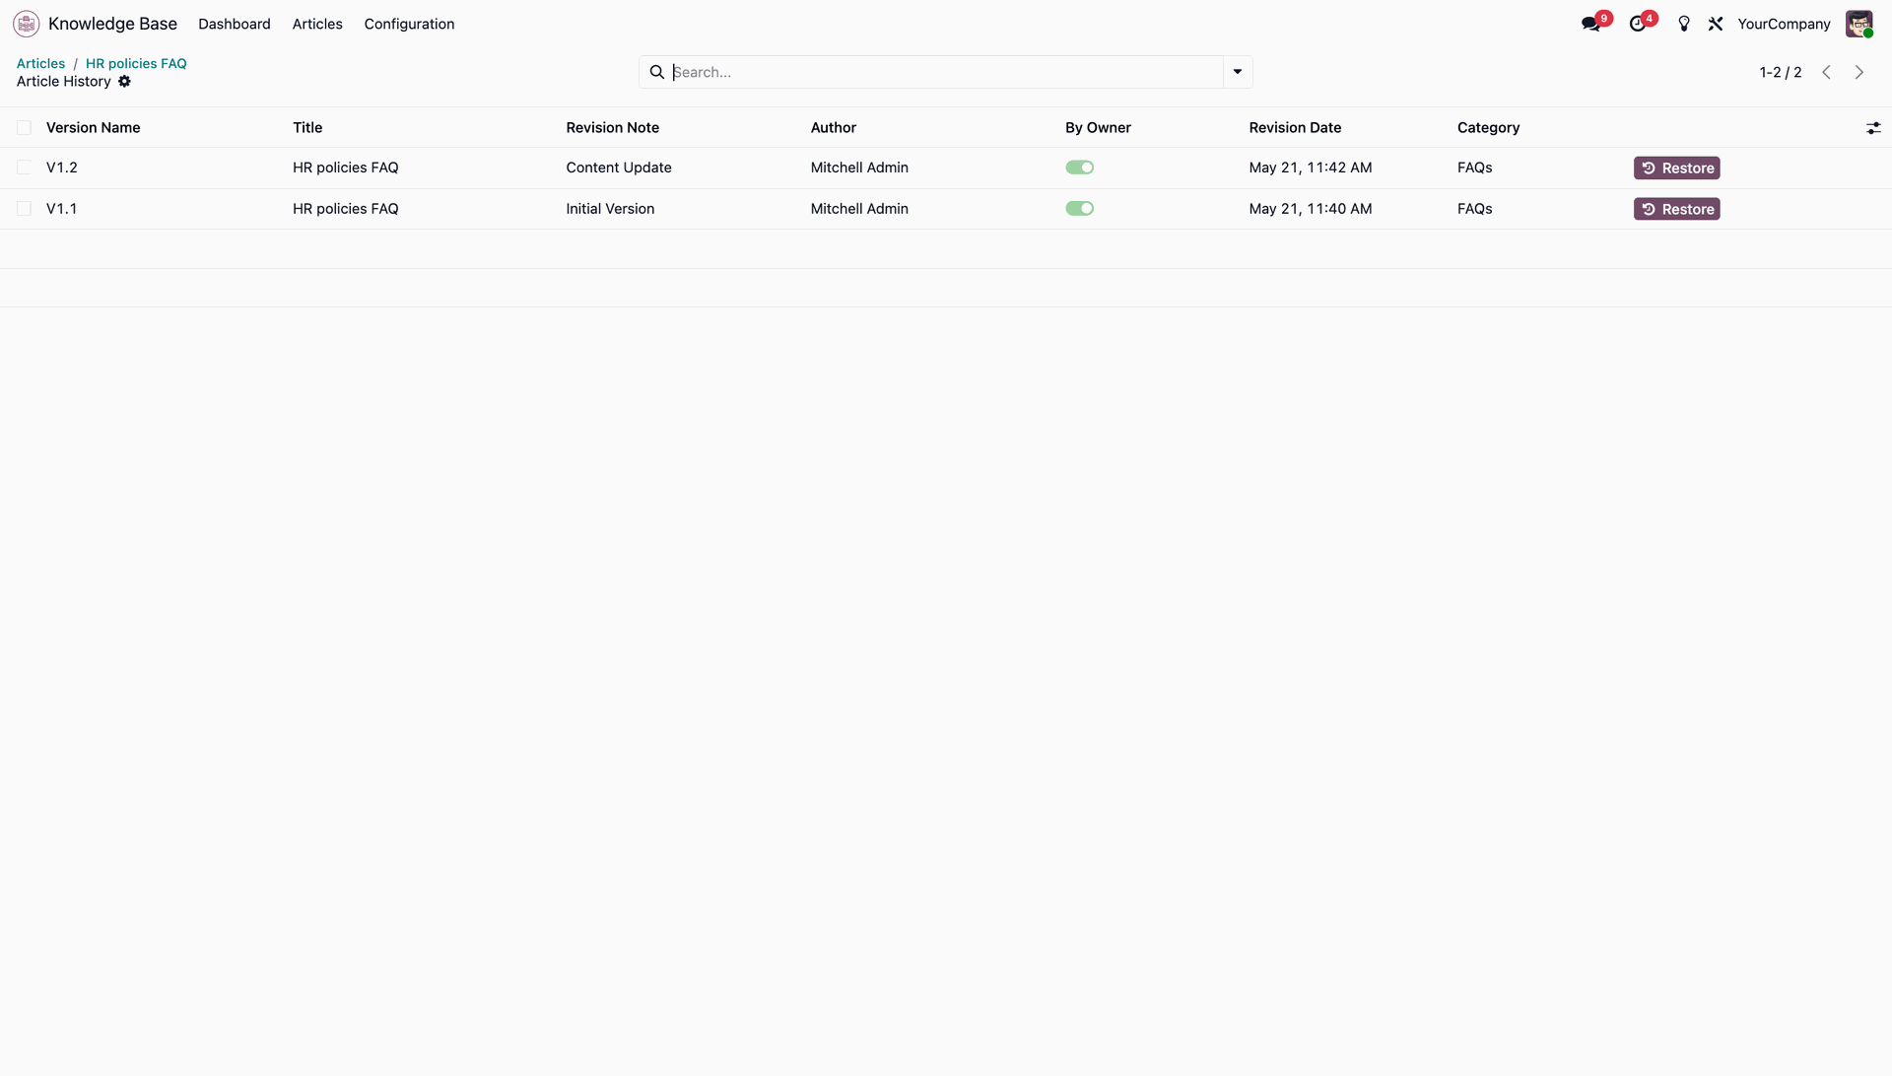Click May 21, 11:42 AM date cell
1892x1076 pixels.
(x=1310, y=168)
